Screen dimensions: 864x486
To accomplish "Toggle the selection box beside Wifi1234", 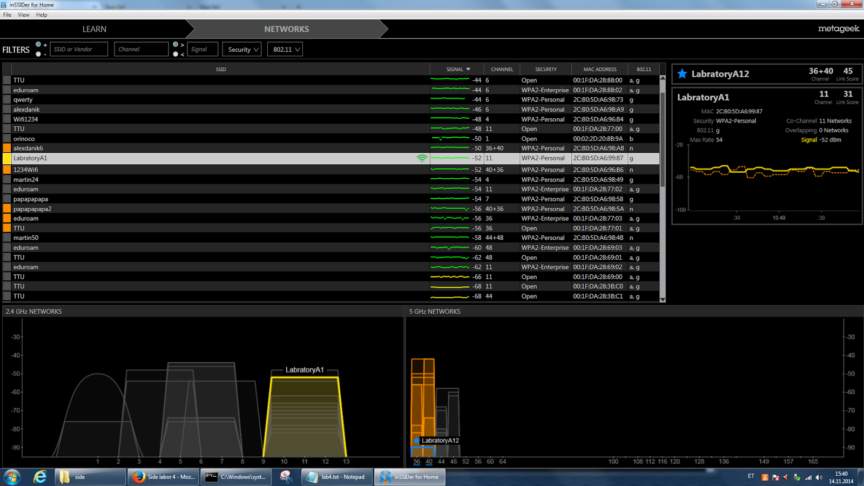I will (x=7, y=119).
